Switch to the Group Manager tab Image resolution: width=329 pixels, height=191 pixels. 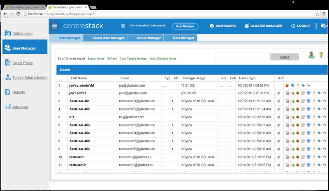(x=146, y=38)
